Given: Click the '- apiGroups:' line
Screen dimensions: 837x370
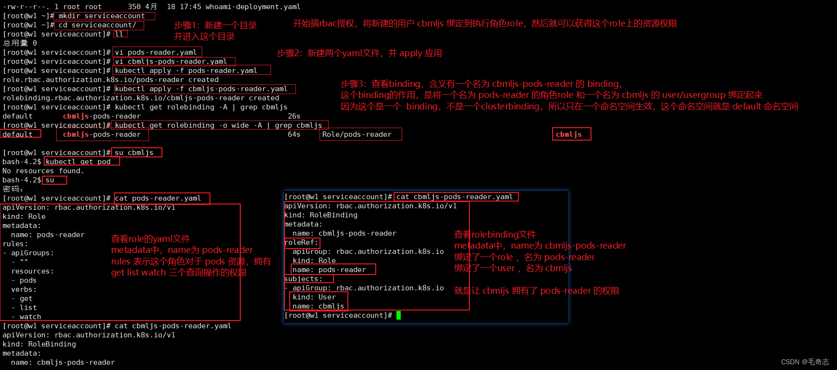Looking at the screenshot, I should point(28,253).
